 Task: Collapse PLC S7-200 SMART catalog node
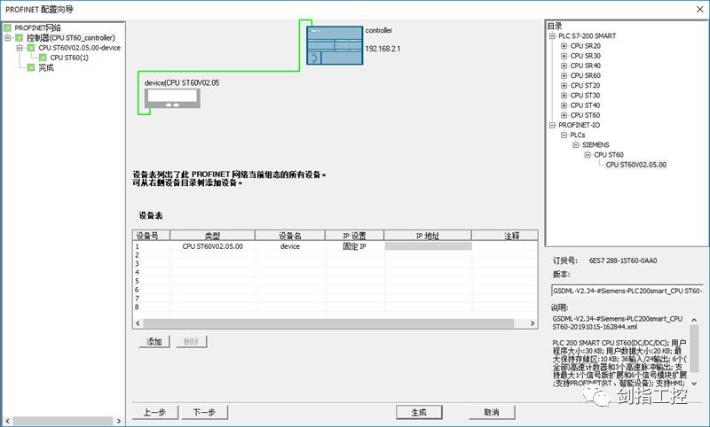[x=552, y=36]
